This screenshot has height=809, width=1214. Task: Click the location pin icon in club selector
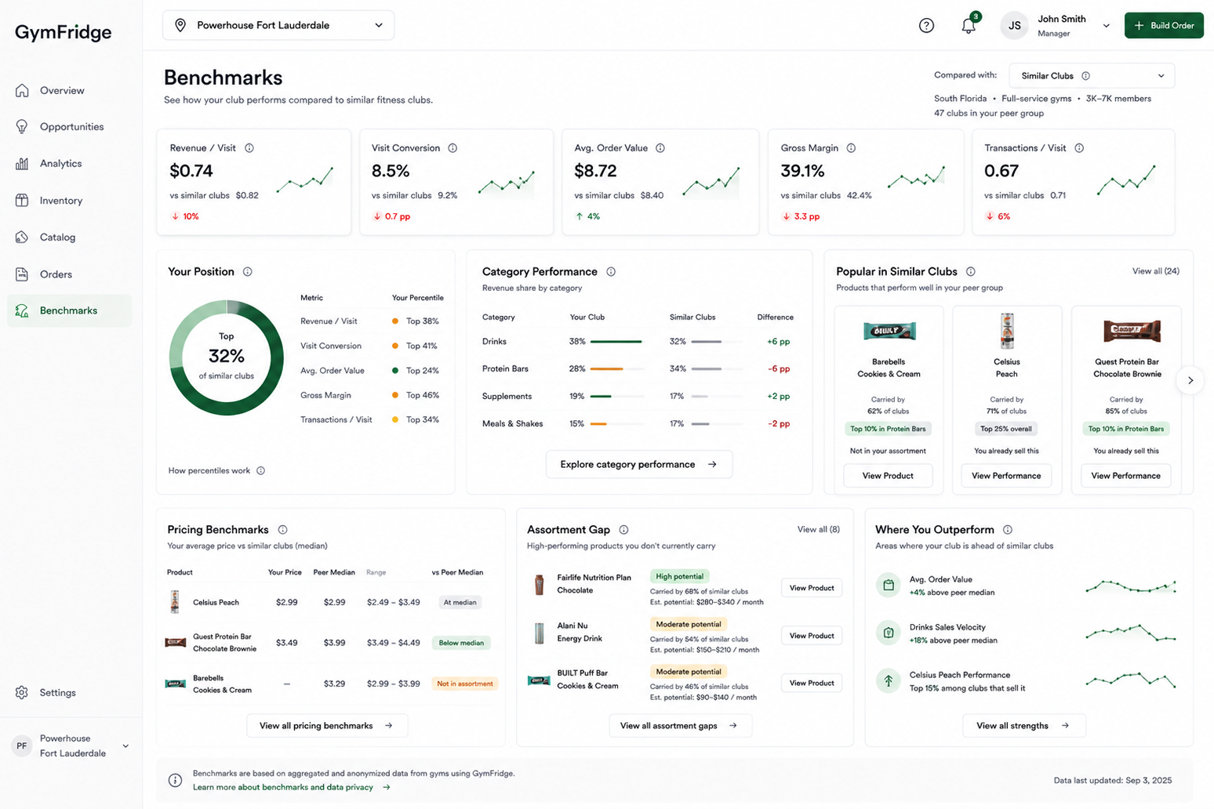pos(180,25)
